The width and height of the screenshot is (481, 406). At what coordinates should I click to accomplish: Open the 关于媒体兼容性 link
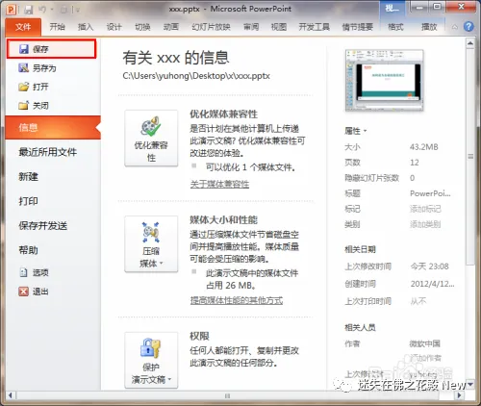coord(219,184)
